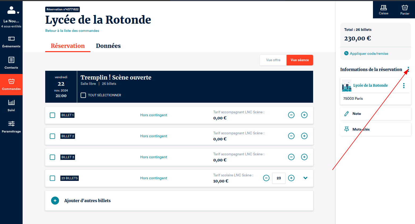Go to Événements in sidebar
The height and width of the screenshot is (224, 415).
(11, 42)
